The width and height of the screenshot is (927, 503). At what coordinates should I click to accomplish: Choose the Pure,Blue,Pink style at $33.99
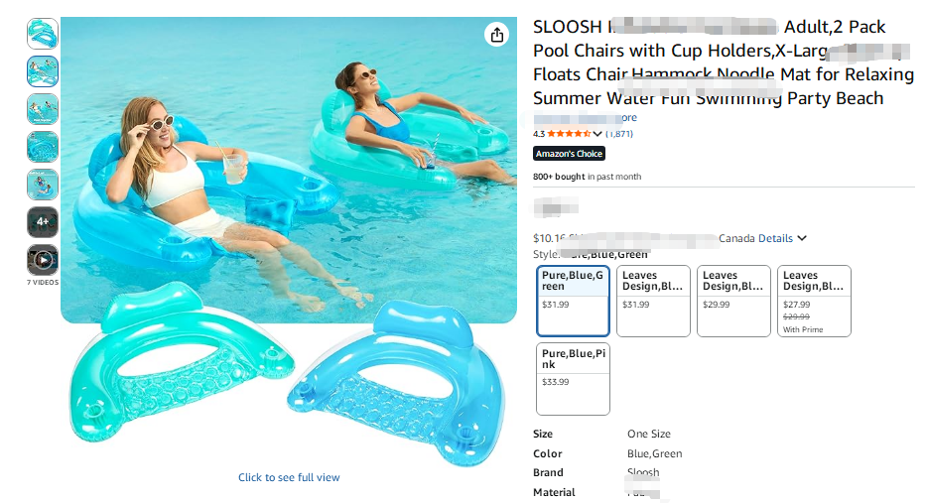(x=573, y=379)
